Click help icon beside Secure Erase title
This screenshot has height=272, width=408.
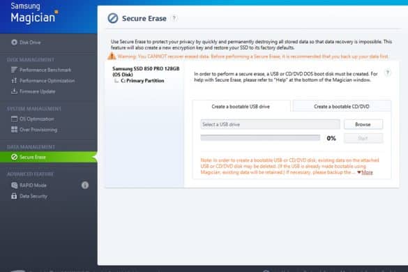point(174,18)
